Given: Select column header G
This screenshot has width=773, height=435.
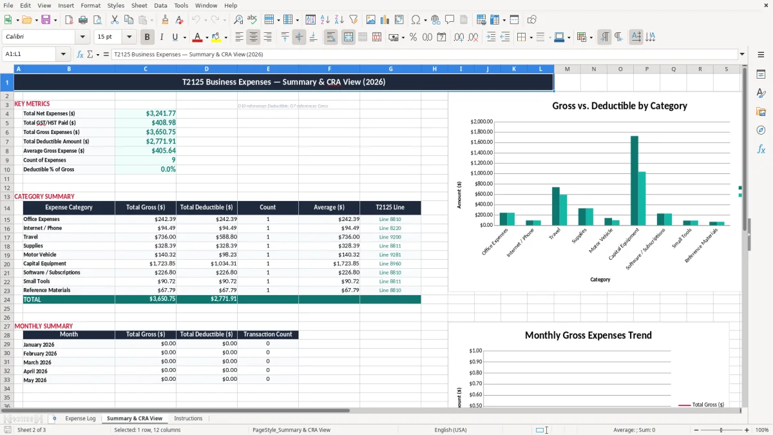Looking at the screenshot, I should (390, 69).
